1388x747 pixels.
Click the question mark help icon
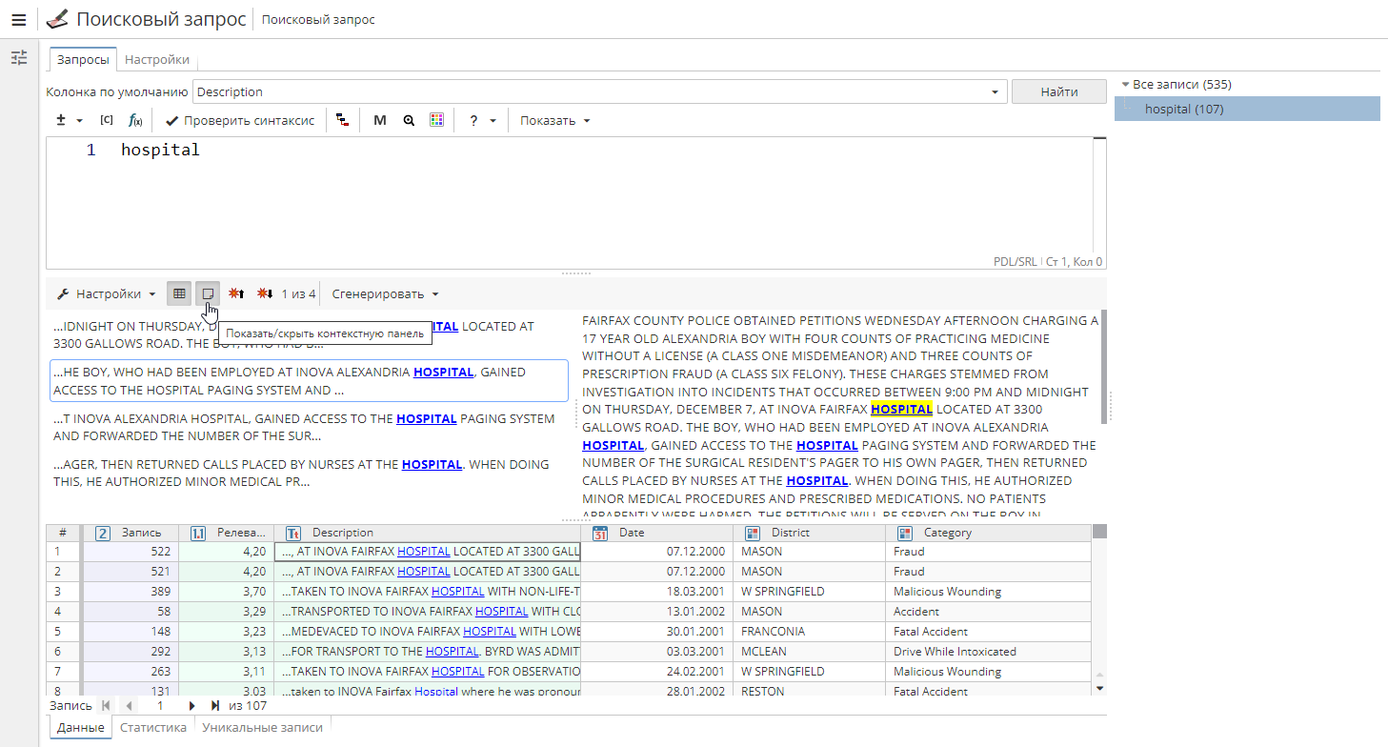click(x=473, y=120)
